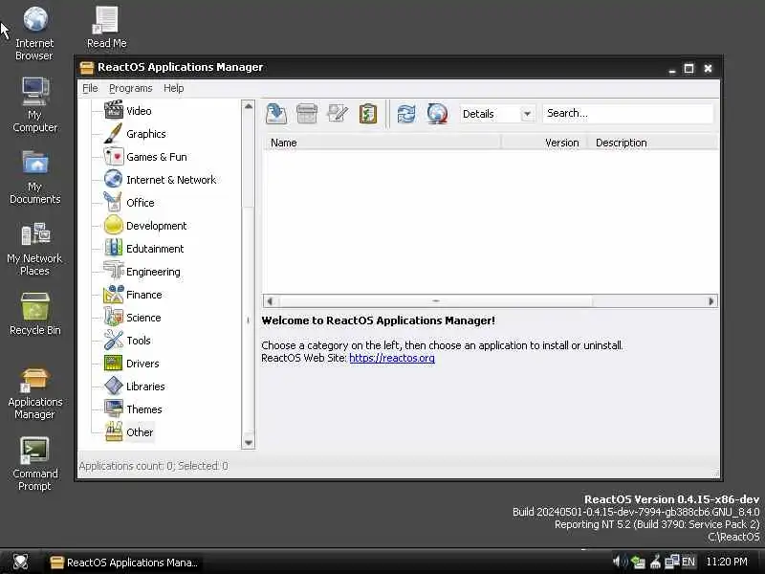Screen dimensions: 765x574
Task: Click the Description column header
Action: (653, 143)
